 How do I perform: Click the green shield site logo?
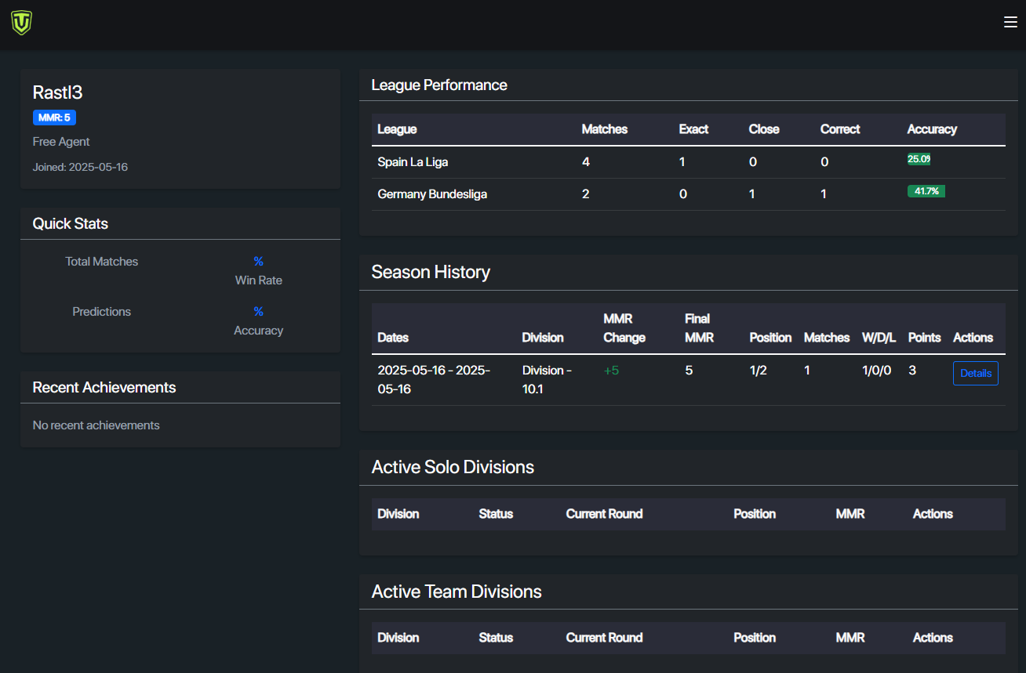click(21, 23)
